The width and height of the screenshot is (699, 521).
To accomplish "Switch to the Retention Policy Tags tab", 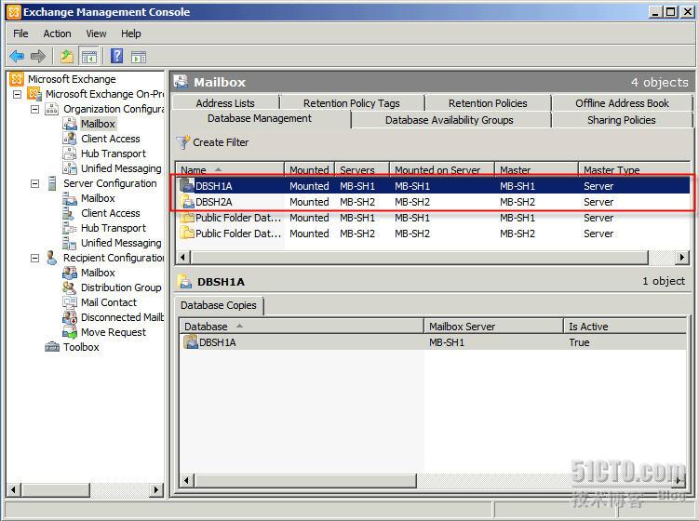I will tap(352, 103).
